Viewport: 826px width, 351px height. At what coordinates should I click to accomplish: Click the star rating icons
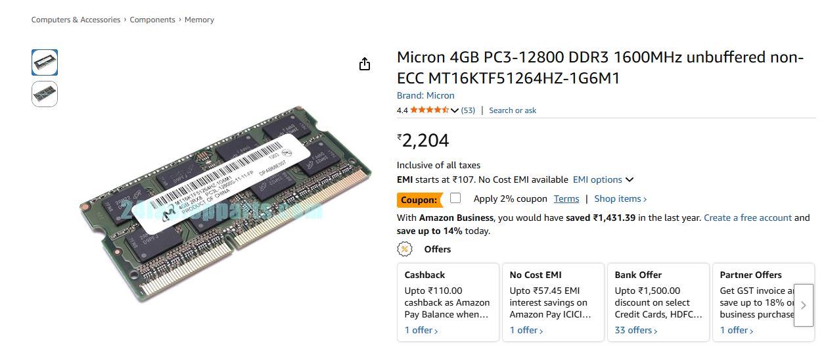429,110
